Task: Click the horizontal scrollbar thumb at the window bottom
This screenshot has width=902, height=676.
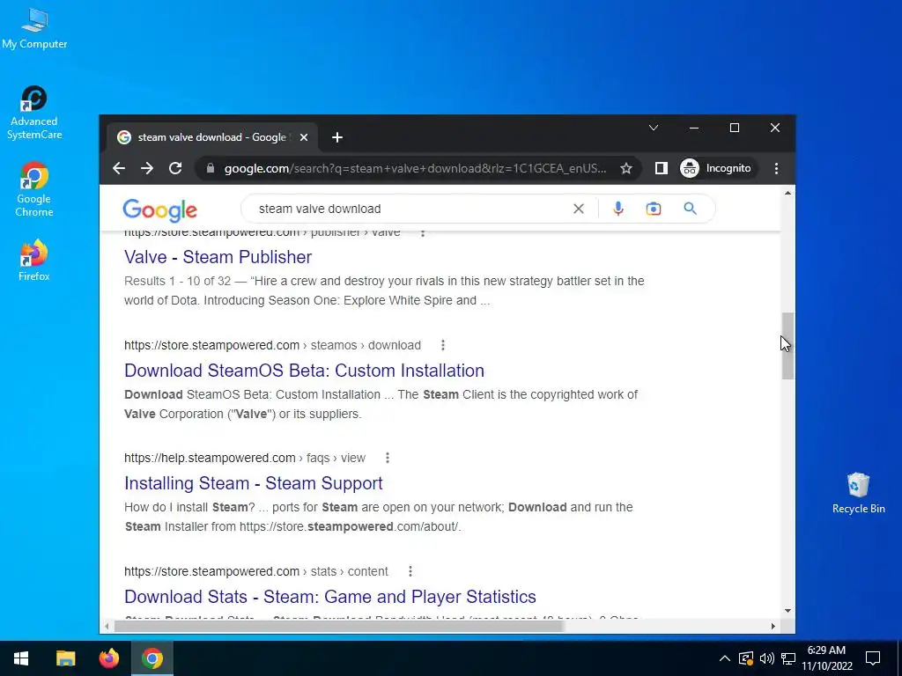Action: coord(339,626)
